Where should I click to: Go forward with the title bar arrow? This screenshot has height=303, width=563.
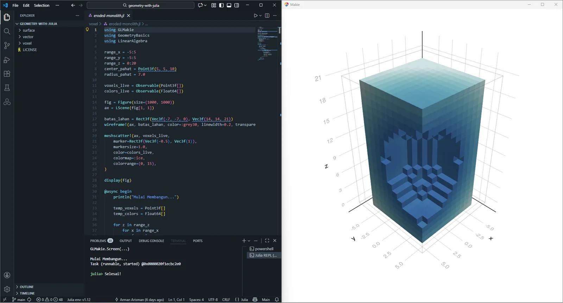point(81,5)
